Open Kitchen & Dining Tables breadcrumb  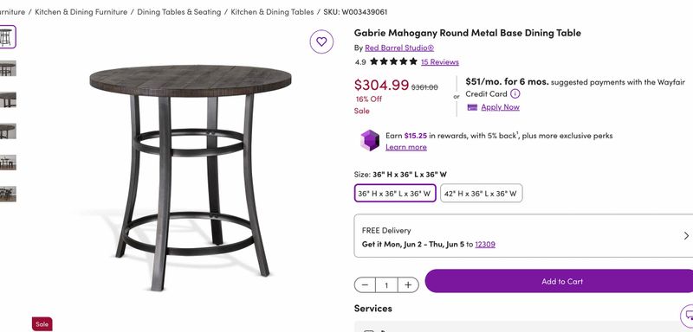tap(272, 12)
